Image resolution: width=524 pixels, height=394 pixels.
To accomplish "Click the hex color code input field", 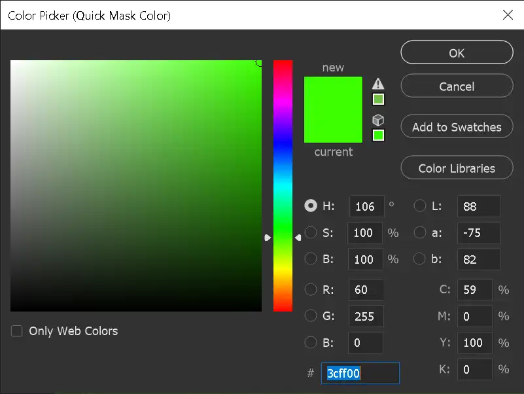I will coord(360,373).
